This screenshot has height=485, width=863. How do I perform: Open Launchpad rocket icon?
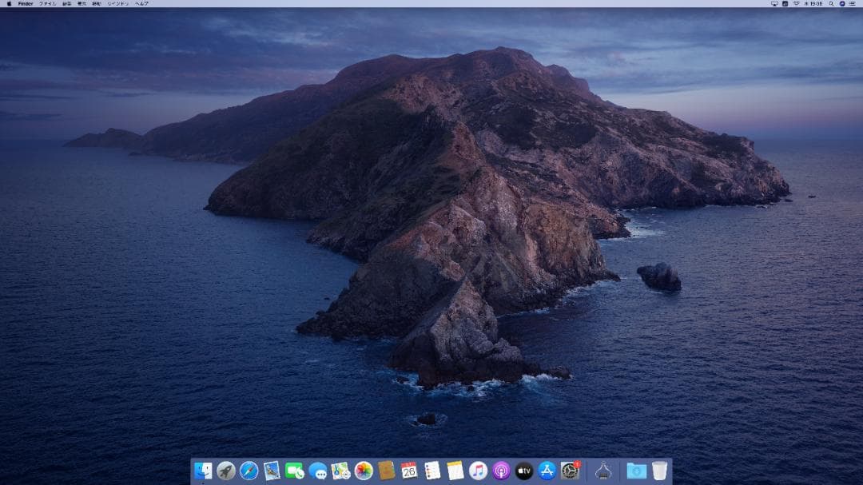point(226,471)
